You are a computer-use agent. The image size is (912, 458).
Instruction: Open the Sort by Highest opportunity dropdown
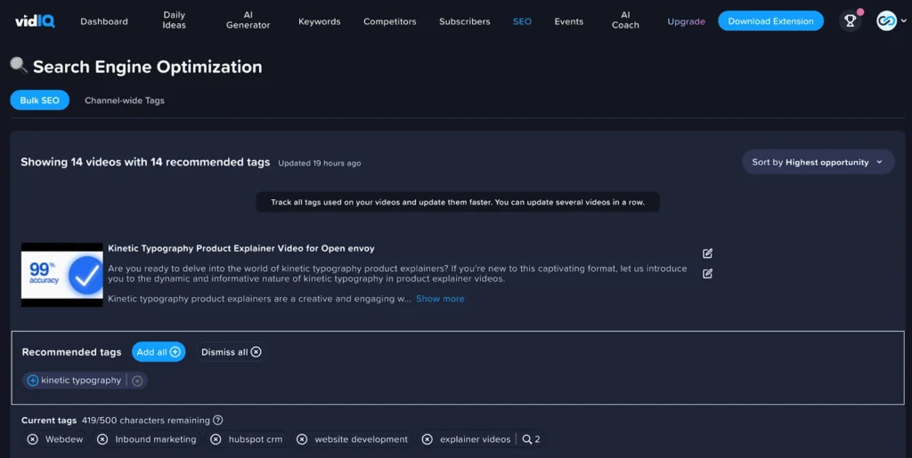click(818, 162)
